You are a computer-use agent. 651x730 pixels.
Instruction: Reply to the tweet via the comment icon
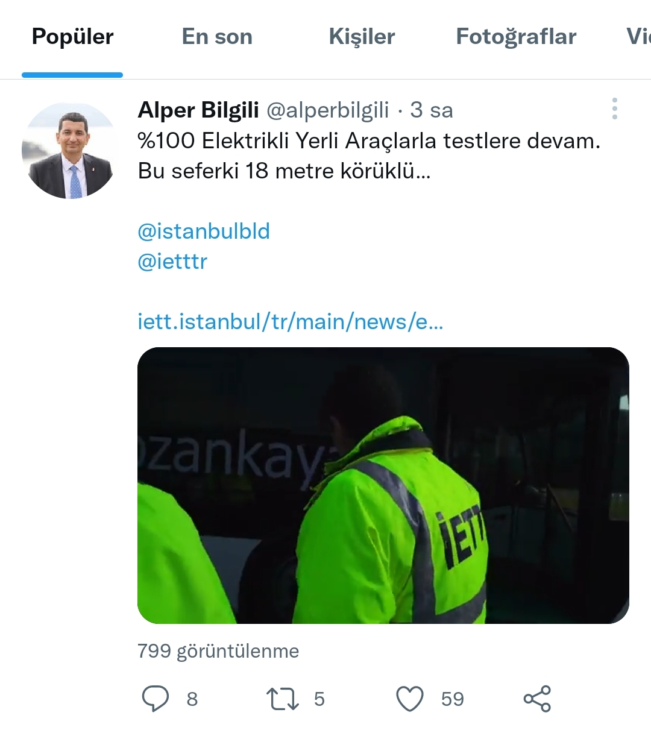(x=156, y=699)
